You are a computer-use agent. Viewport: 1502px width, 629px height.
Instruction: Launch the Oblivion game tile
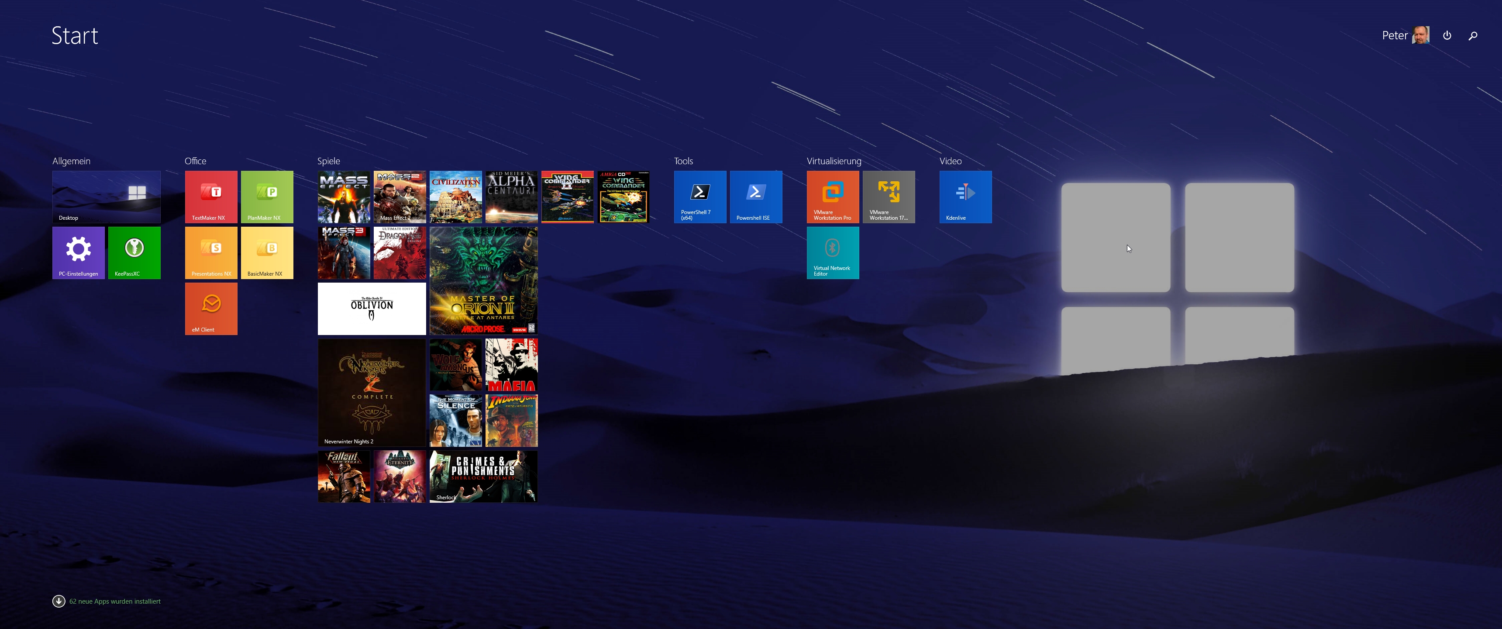click(372, 309)
